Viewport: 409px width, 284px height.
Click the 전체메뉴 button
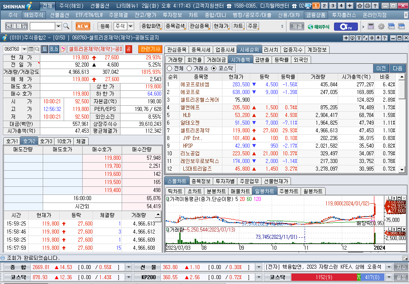[x=17, y=26]
